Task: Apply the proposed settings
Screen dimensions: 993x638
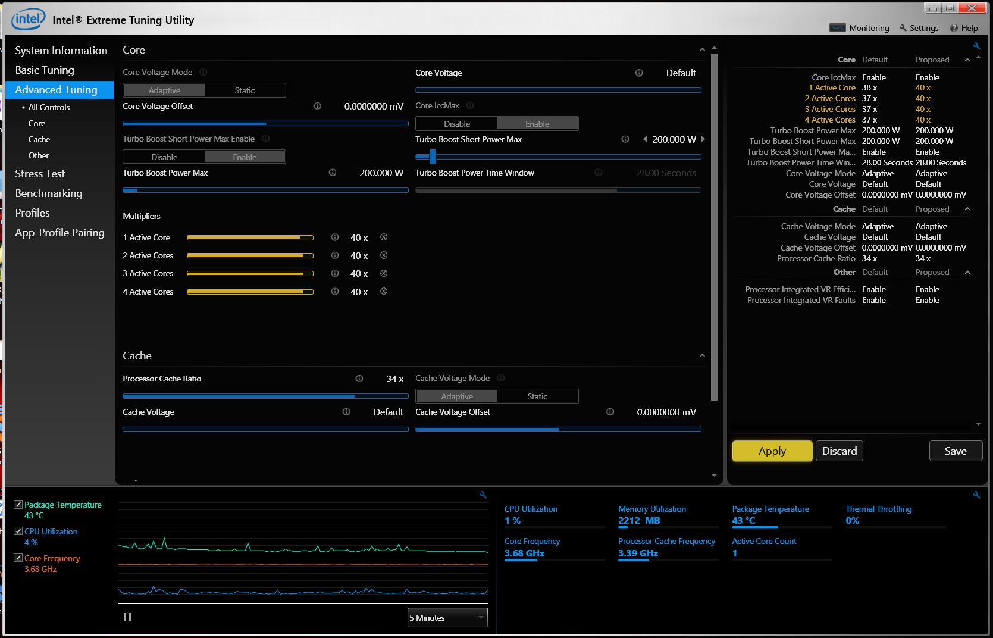Action: coord(772,451)
